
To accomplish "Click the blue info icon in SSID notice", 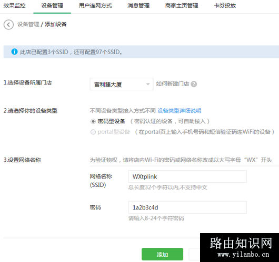I will 14,51.
